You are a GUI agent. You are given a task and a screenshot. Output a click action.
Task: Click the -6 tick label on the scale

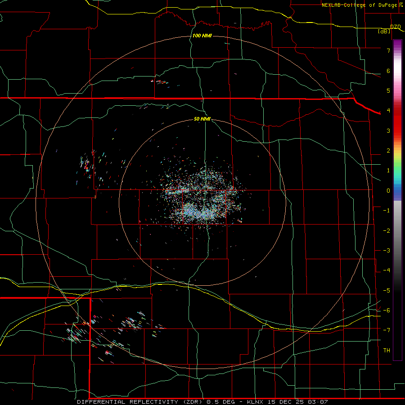pos(387,310)
